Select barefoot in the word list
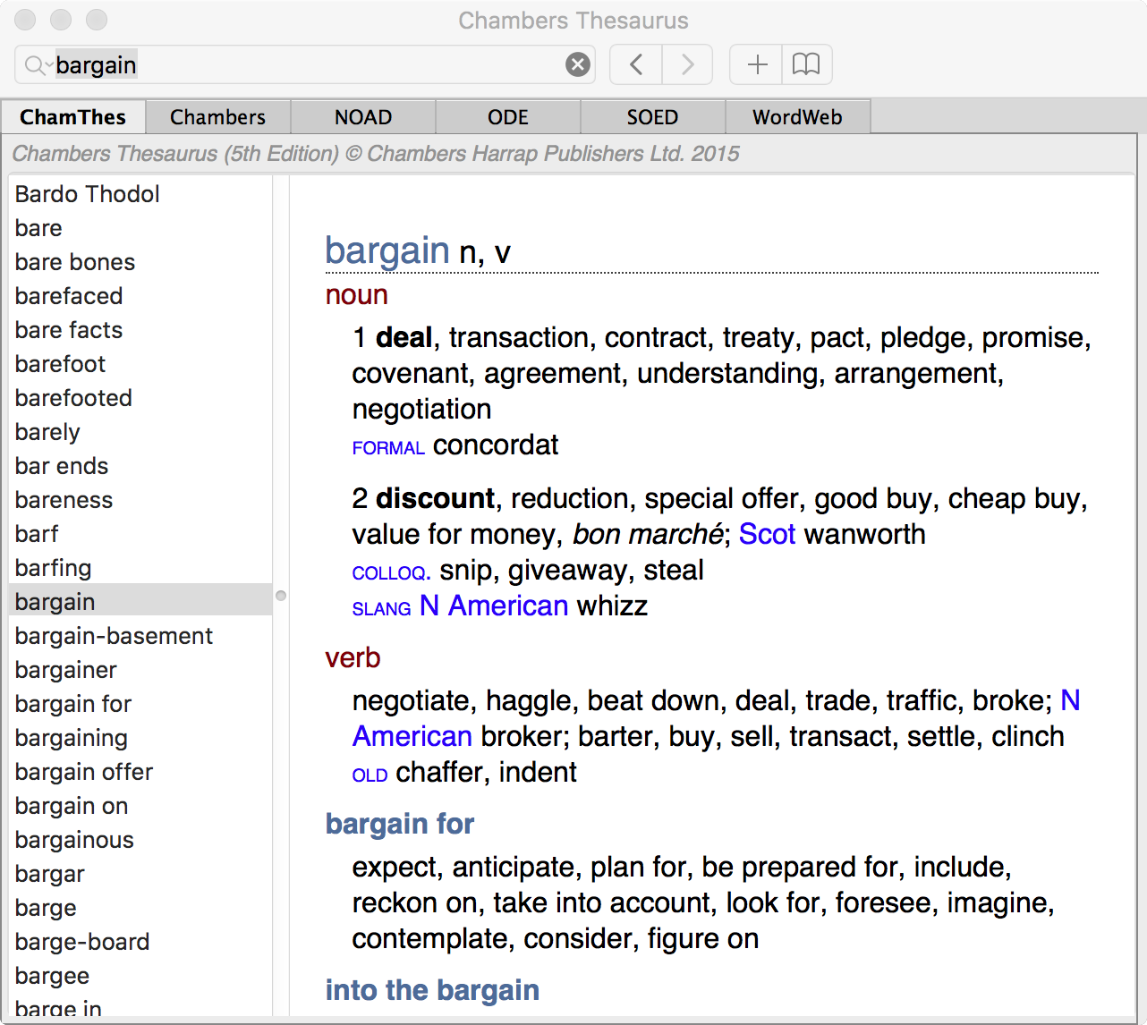Viewport: 1147px width, 1025px height. 140,364
